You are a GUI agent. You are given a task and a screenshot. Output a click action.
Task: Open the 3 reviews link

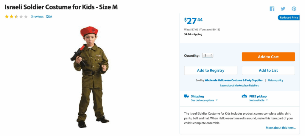37,17
